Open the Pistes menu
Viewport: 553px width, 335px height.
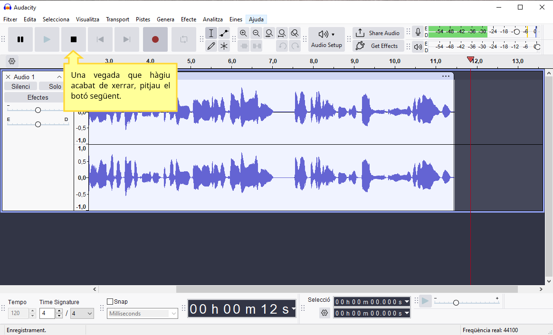[x=143, y=19]
